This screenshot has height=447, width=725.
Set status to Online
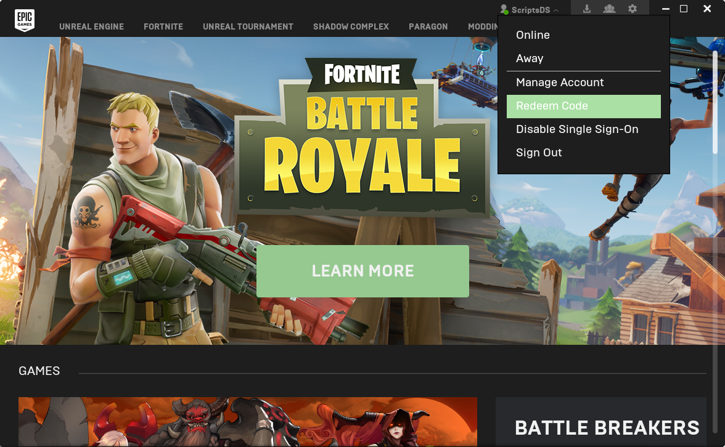(x=583, y=35)
